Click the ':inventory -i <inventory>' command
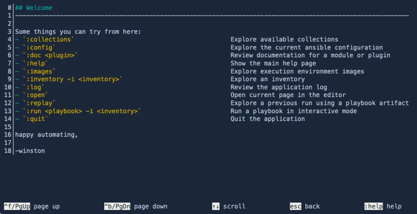 [x=72, y=79]
